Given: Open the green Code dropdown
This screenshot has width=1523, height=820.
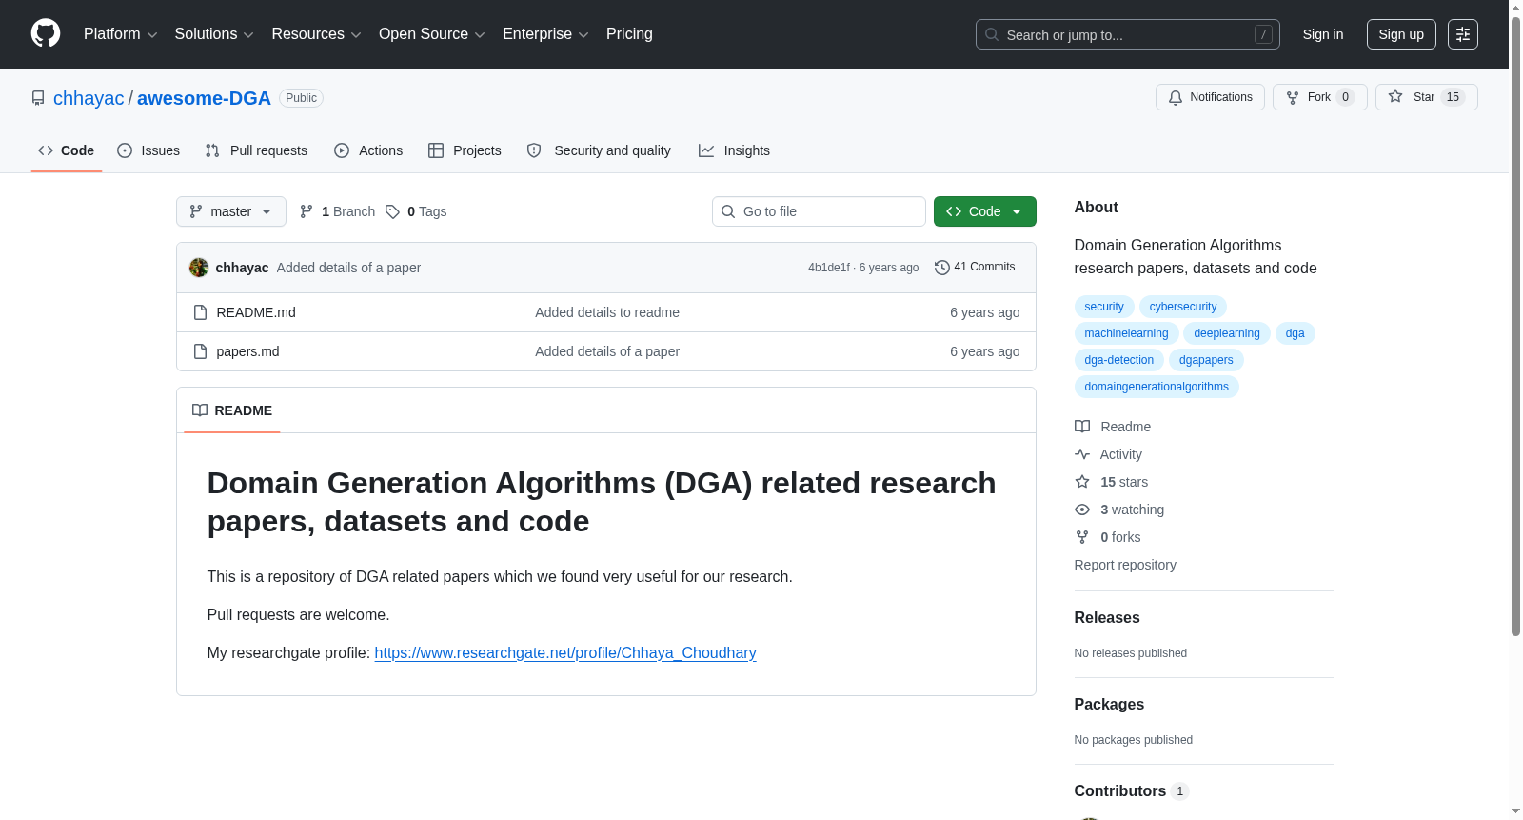Looking at the screenshot, I should (985, 211).
